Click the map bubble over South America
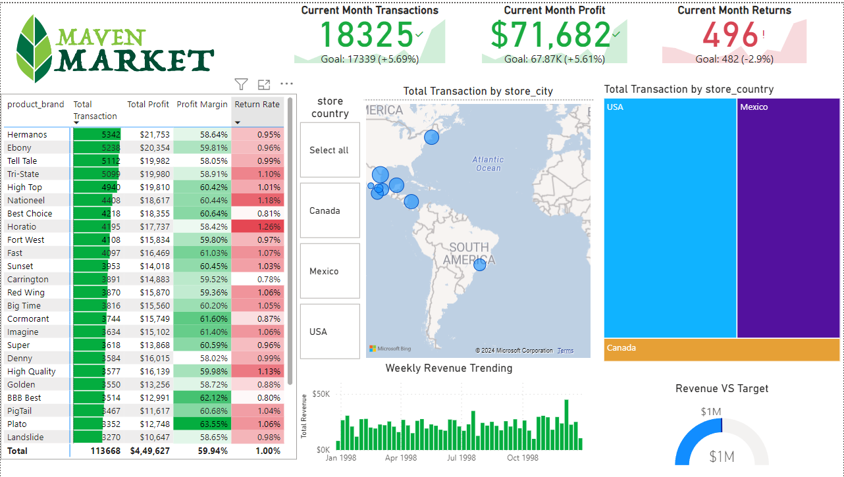Image resolution: width=844 pixels, height=477 pixels. coord(480,264)
